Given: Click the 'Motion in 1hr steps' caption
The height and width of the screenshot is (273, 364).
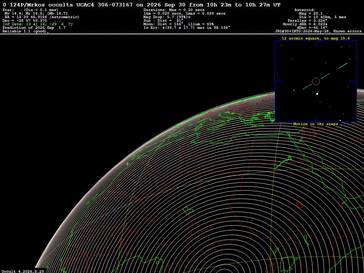Looking at the screenshot, I should point(316,124).
